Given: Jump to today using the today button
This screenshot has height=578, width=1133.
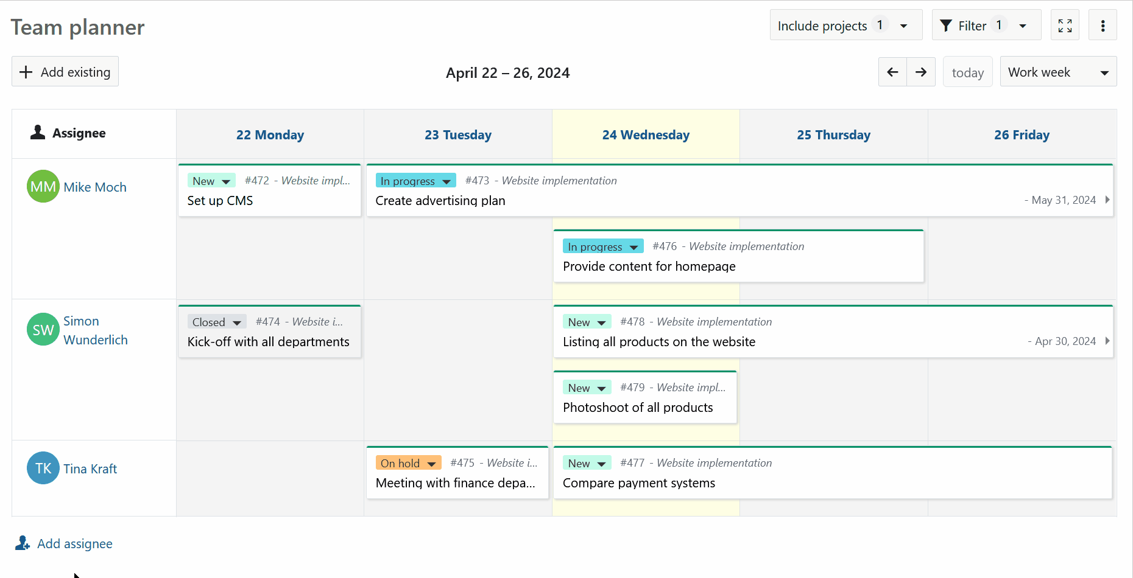Looking at the screenshot, I should [x=967, y=71].
